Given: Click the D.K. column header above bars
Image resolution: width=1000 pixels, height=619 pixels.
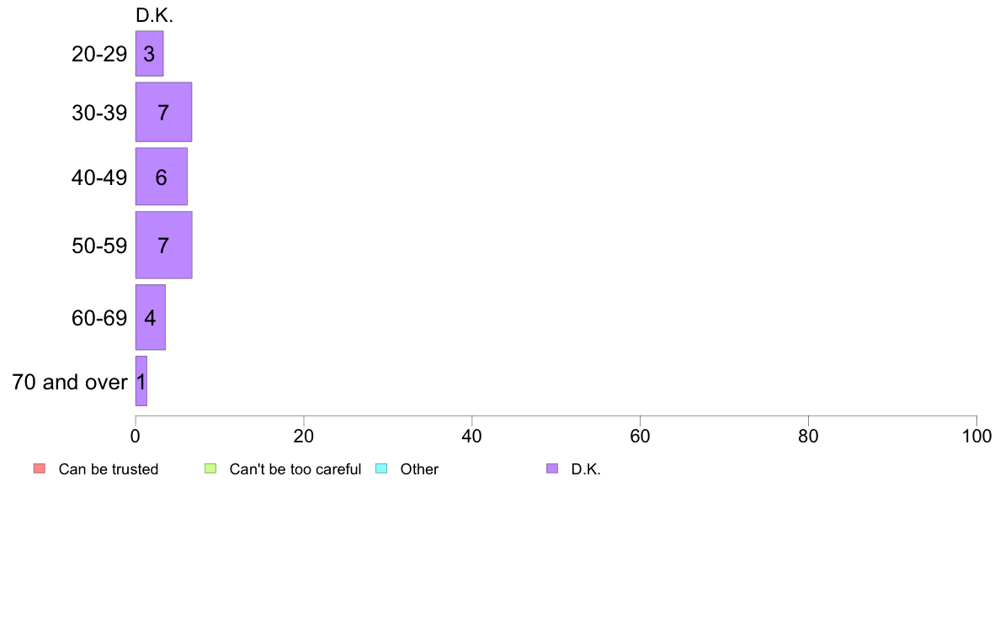Looking at the screenshot, I should coord(154,15).
